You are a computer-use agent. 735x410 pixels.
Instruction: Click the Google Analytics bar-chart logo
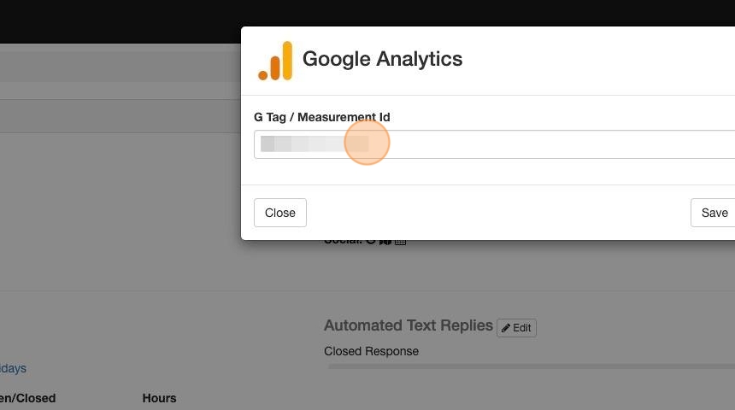(x=275, y=61)
